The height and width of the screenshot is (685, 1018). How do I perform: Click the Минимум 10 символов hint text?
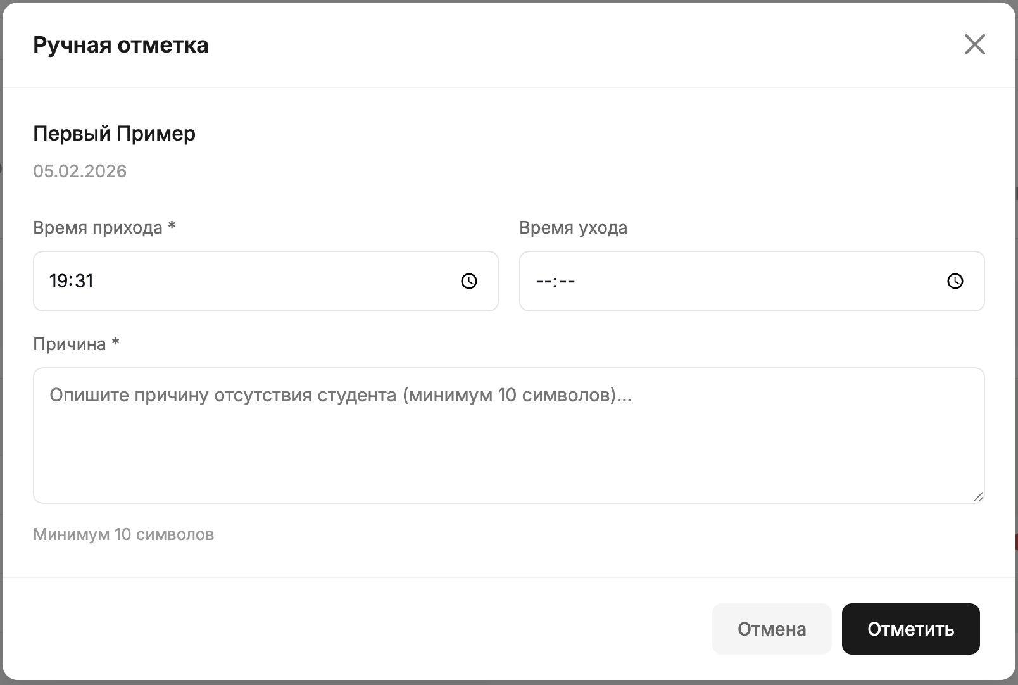123,534
